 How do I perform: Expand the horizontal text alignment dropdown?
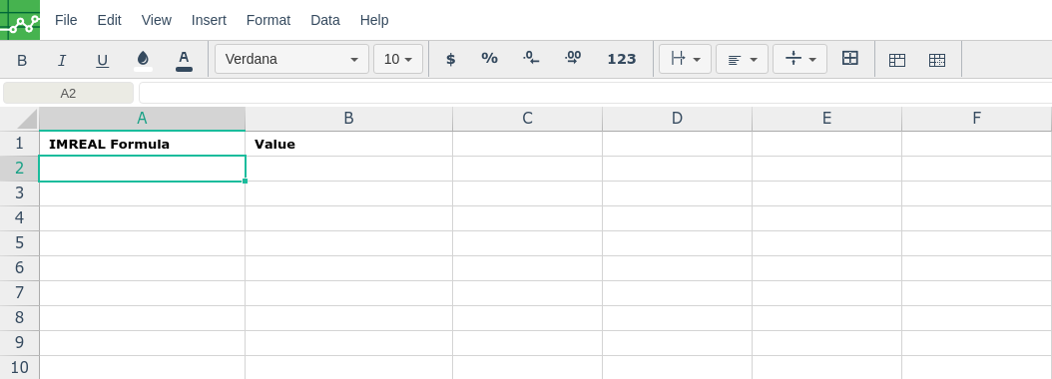click(742, 59)
